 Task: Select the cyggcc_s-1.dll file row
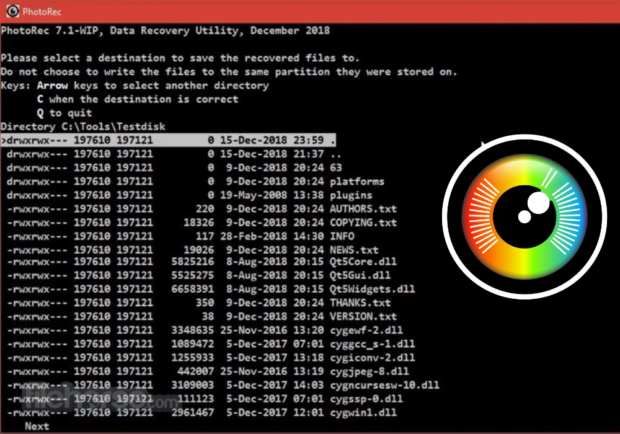[211, 344]
